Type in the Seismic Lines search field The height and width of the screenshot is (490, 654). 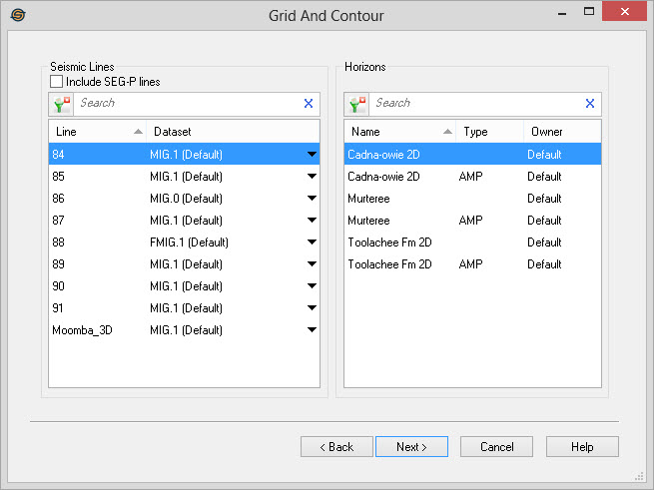186,104
